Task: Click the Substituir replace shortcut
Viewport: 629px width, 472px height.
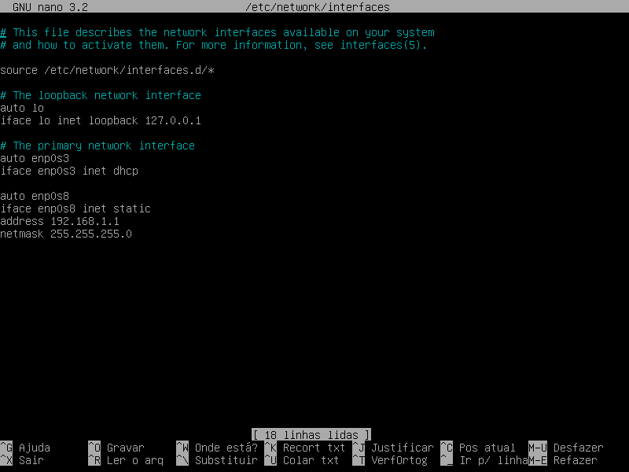Action: pos(217,460)
